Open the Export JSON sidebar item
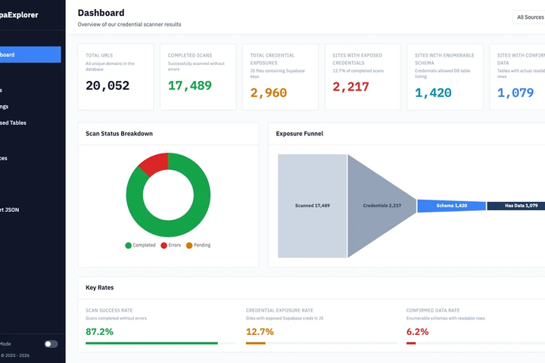This screenshot has width=545, height=363. pos(10,209)
